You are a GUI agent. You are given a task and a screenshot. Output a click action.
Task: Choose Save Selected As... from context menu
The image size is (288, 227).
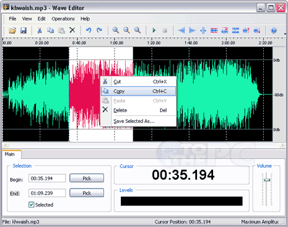coord(138,121)
